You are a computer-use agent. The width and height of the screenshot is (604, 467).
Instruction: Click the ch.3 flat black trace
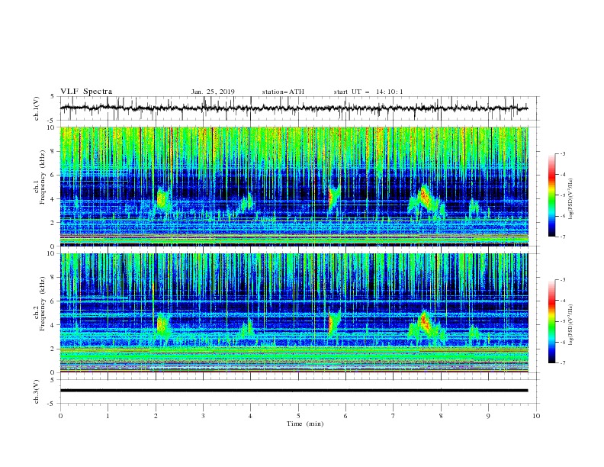click(294, 391)
